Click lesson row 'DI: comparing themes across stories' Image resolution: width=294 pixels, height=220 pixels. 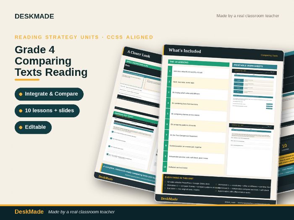(198, 115)
